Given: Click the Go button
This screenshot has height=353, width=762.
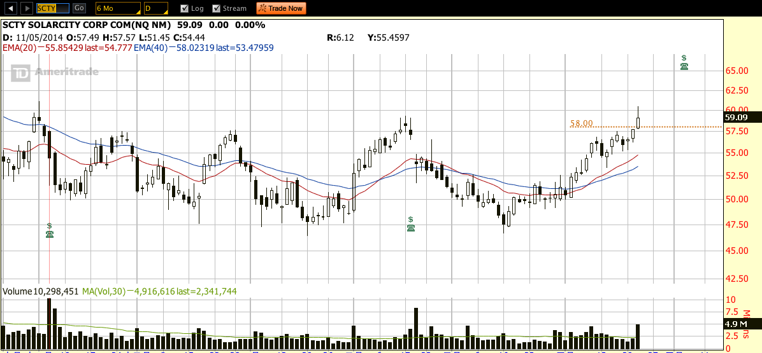Looking at the screenshot, I should (x=80, y=8).
